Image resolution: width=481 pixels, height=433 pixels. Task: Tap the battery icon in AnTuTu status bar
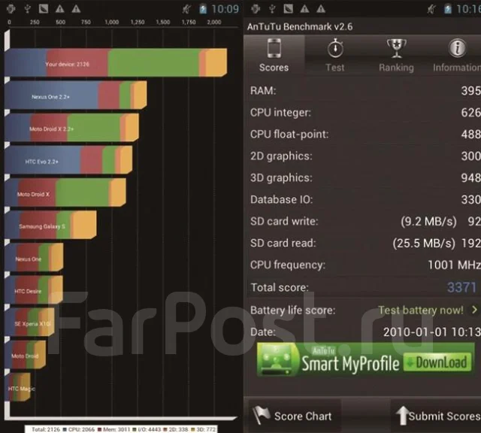point(448,9)
